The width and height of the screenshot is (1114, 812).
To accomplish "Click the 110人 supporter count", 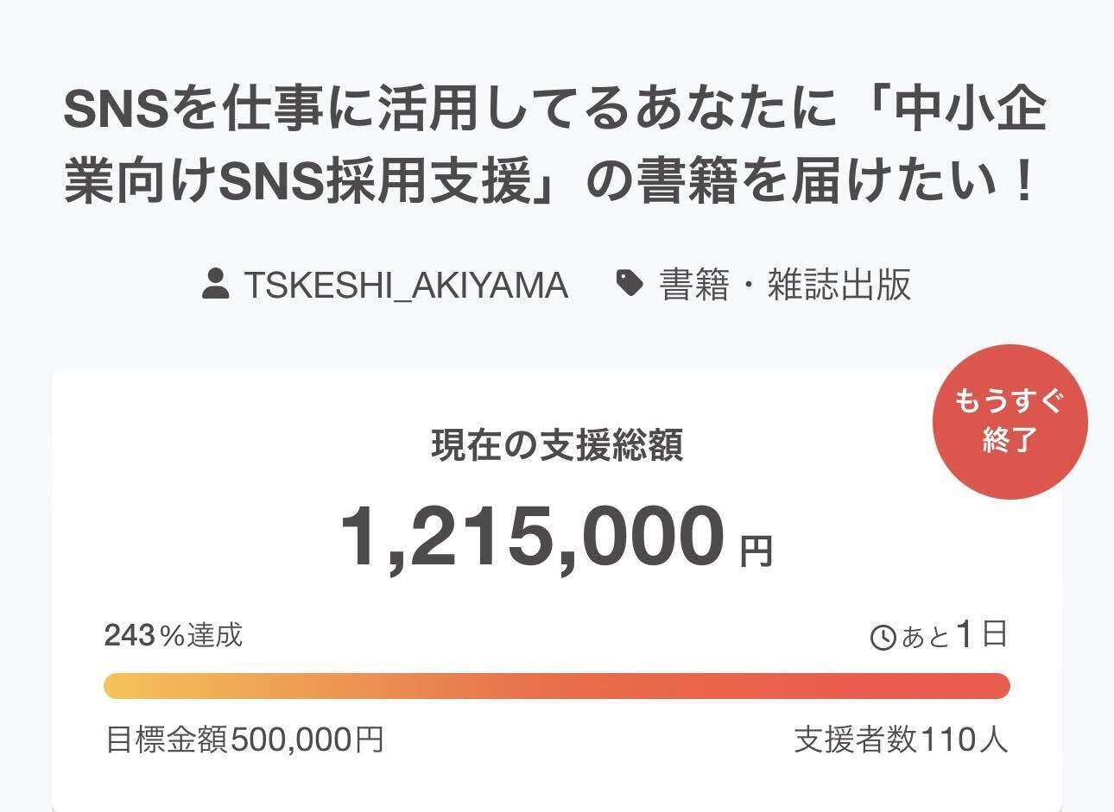I will (964, 740).
